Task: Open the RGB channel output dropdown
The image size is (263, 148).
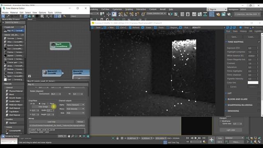Action: 75,113
